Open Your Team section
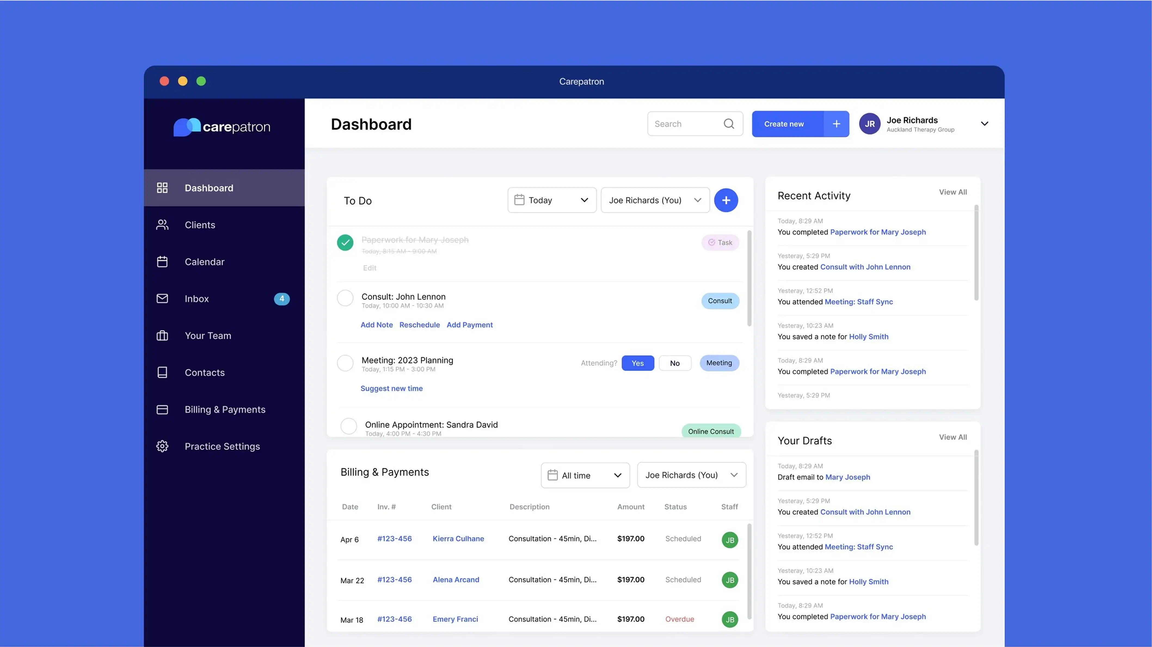Image resolution: width=1152 pixels, height=647 pixels. pyautogui.click(x=224, y=335)
